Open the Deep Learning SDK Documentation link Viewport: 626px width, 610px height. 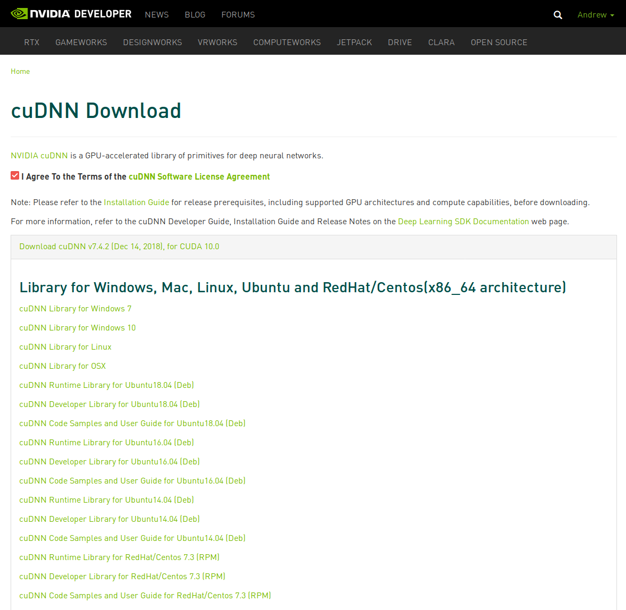tap(463, 222)
